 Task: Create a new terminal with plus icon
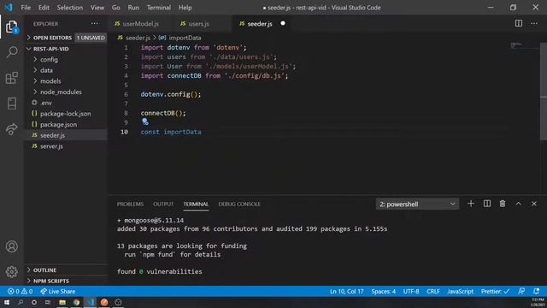click(471, 204)
